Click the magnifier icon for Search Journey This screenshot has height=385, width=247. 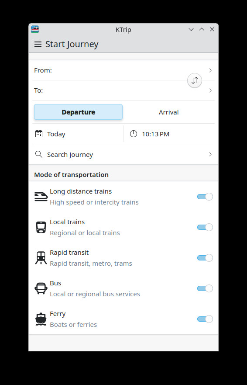pyautogui.click(x=39, y=154)
